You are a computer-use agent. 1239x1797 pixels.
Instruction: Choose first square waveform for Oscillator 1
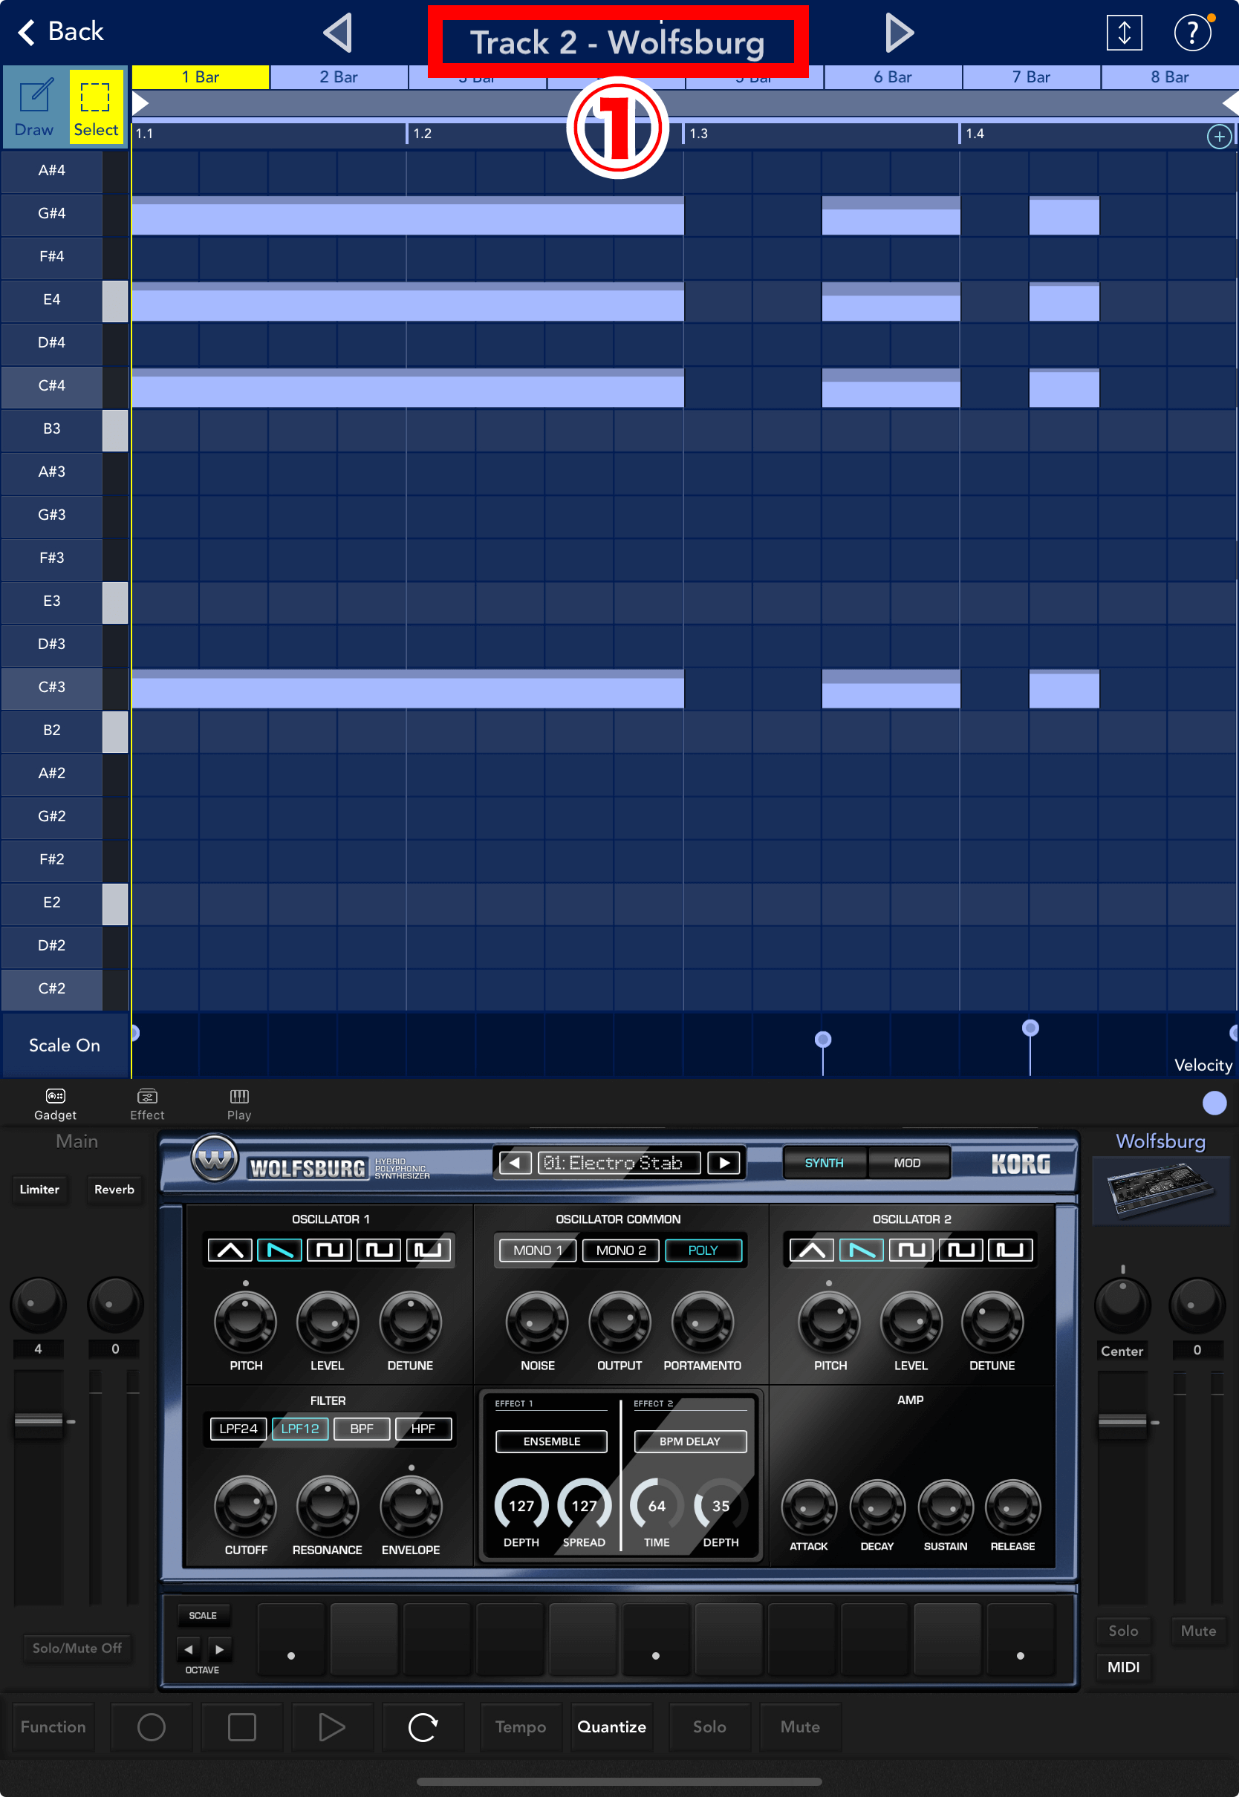329,1249
